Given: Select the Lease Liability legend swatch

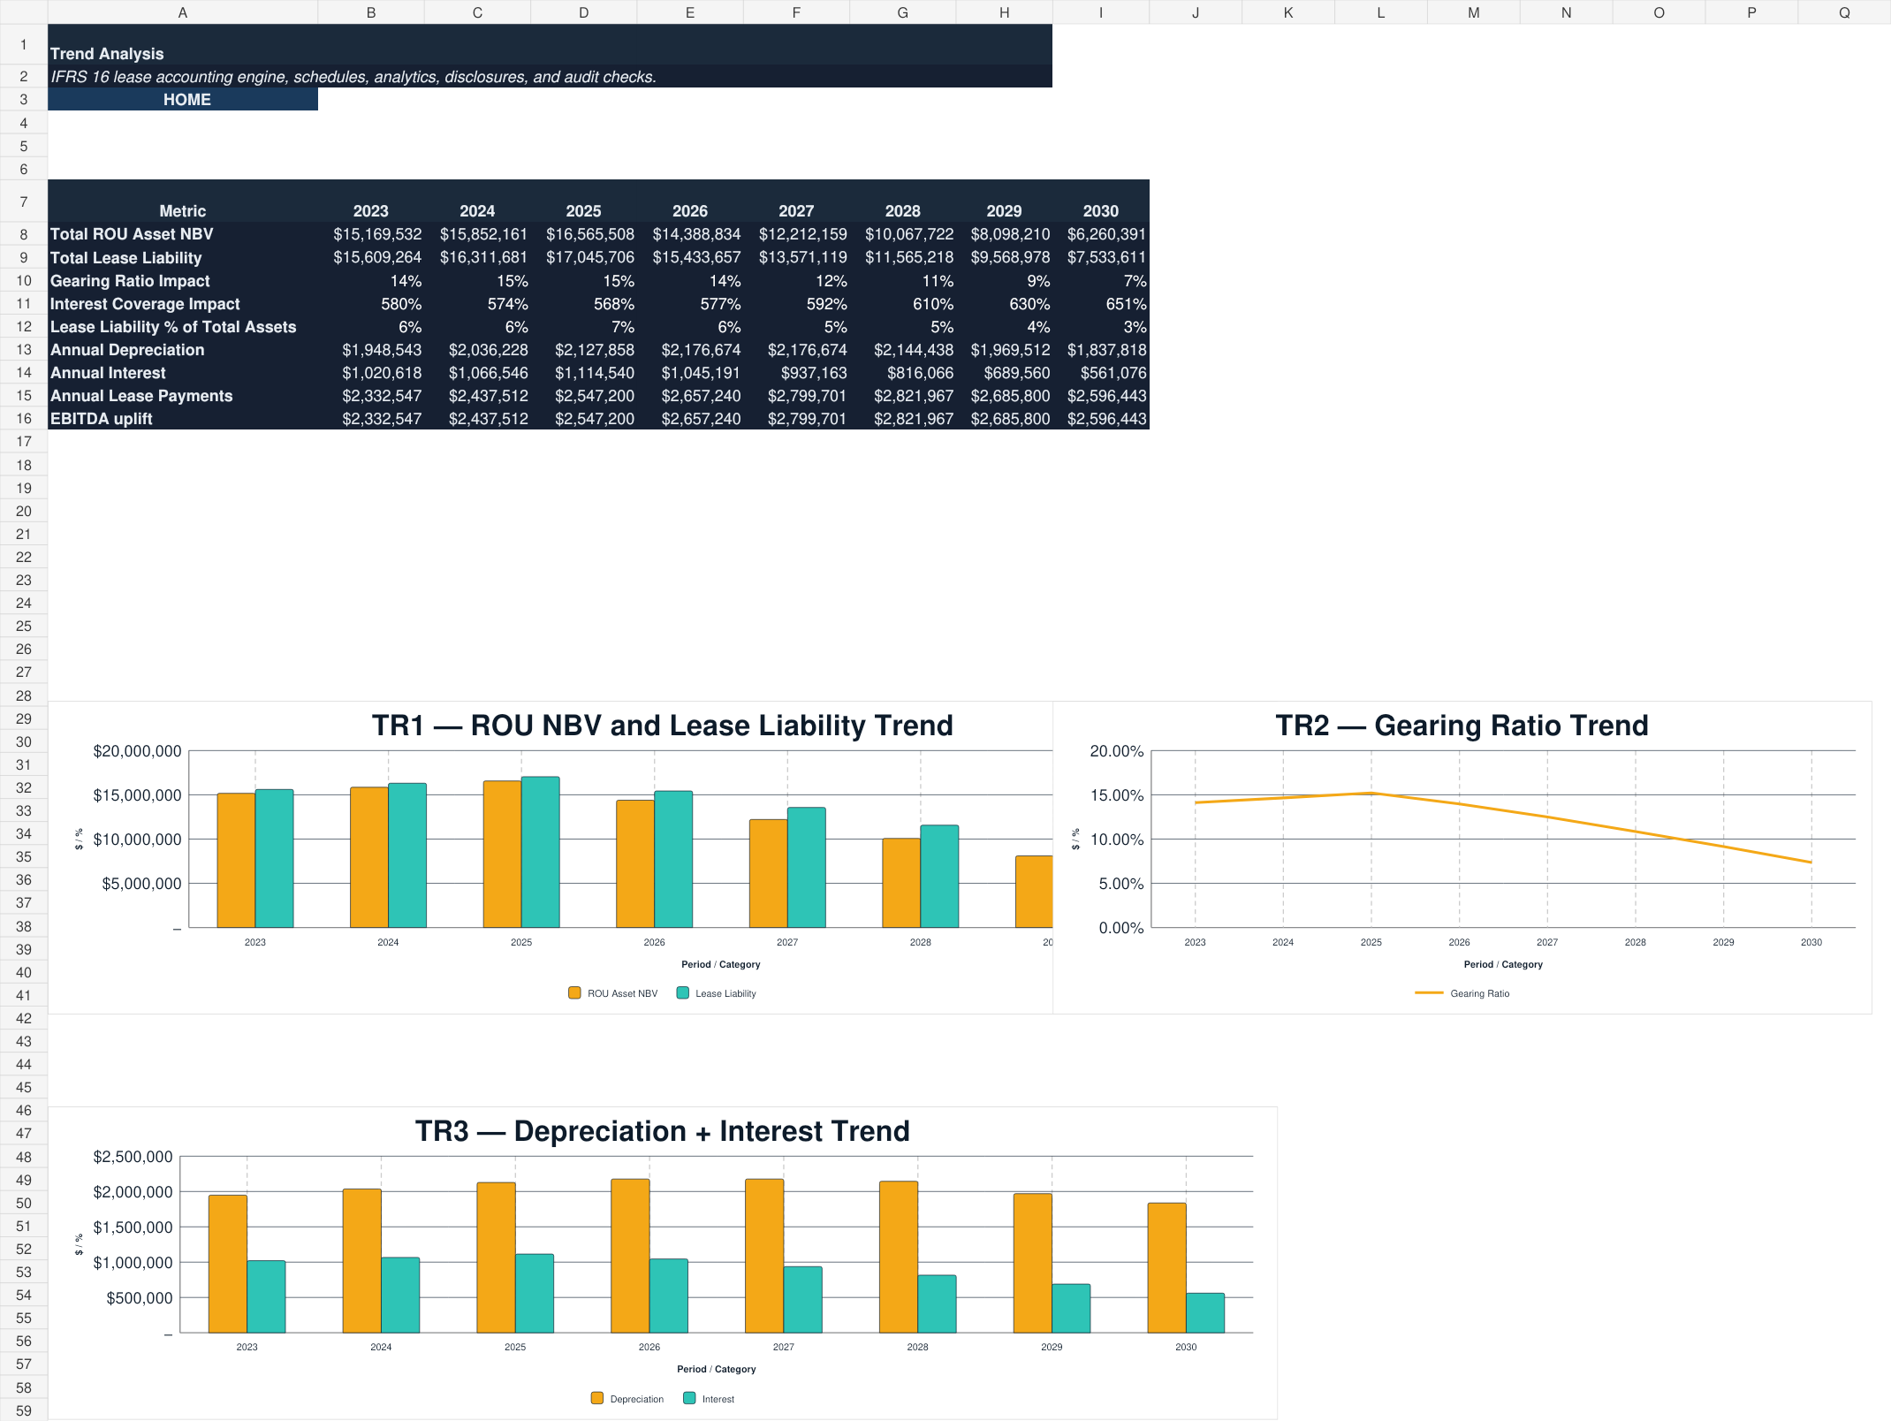Looking at the screenshot, I should click(682, 992).
